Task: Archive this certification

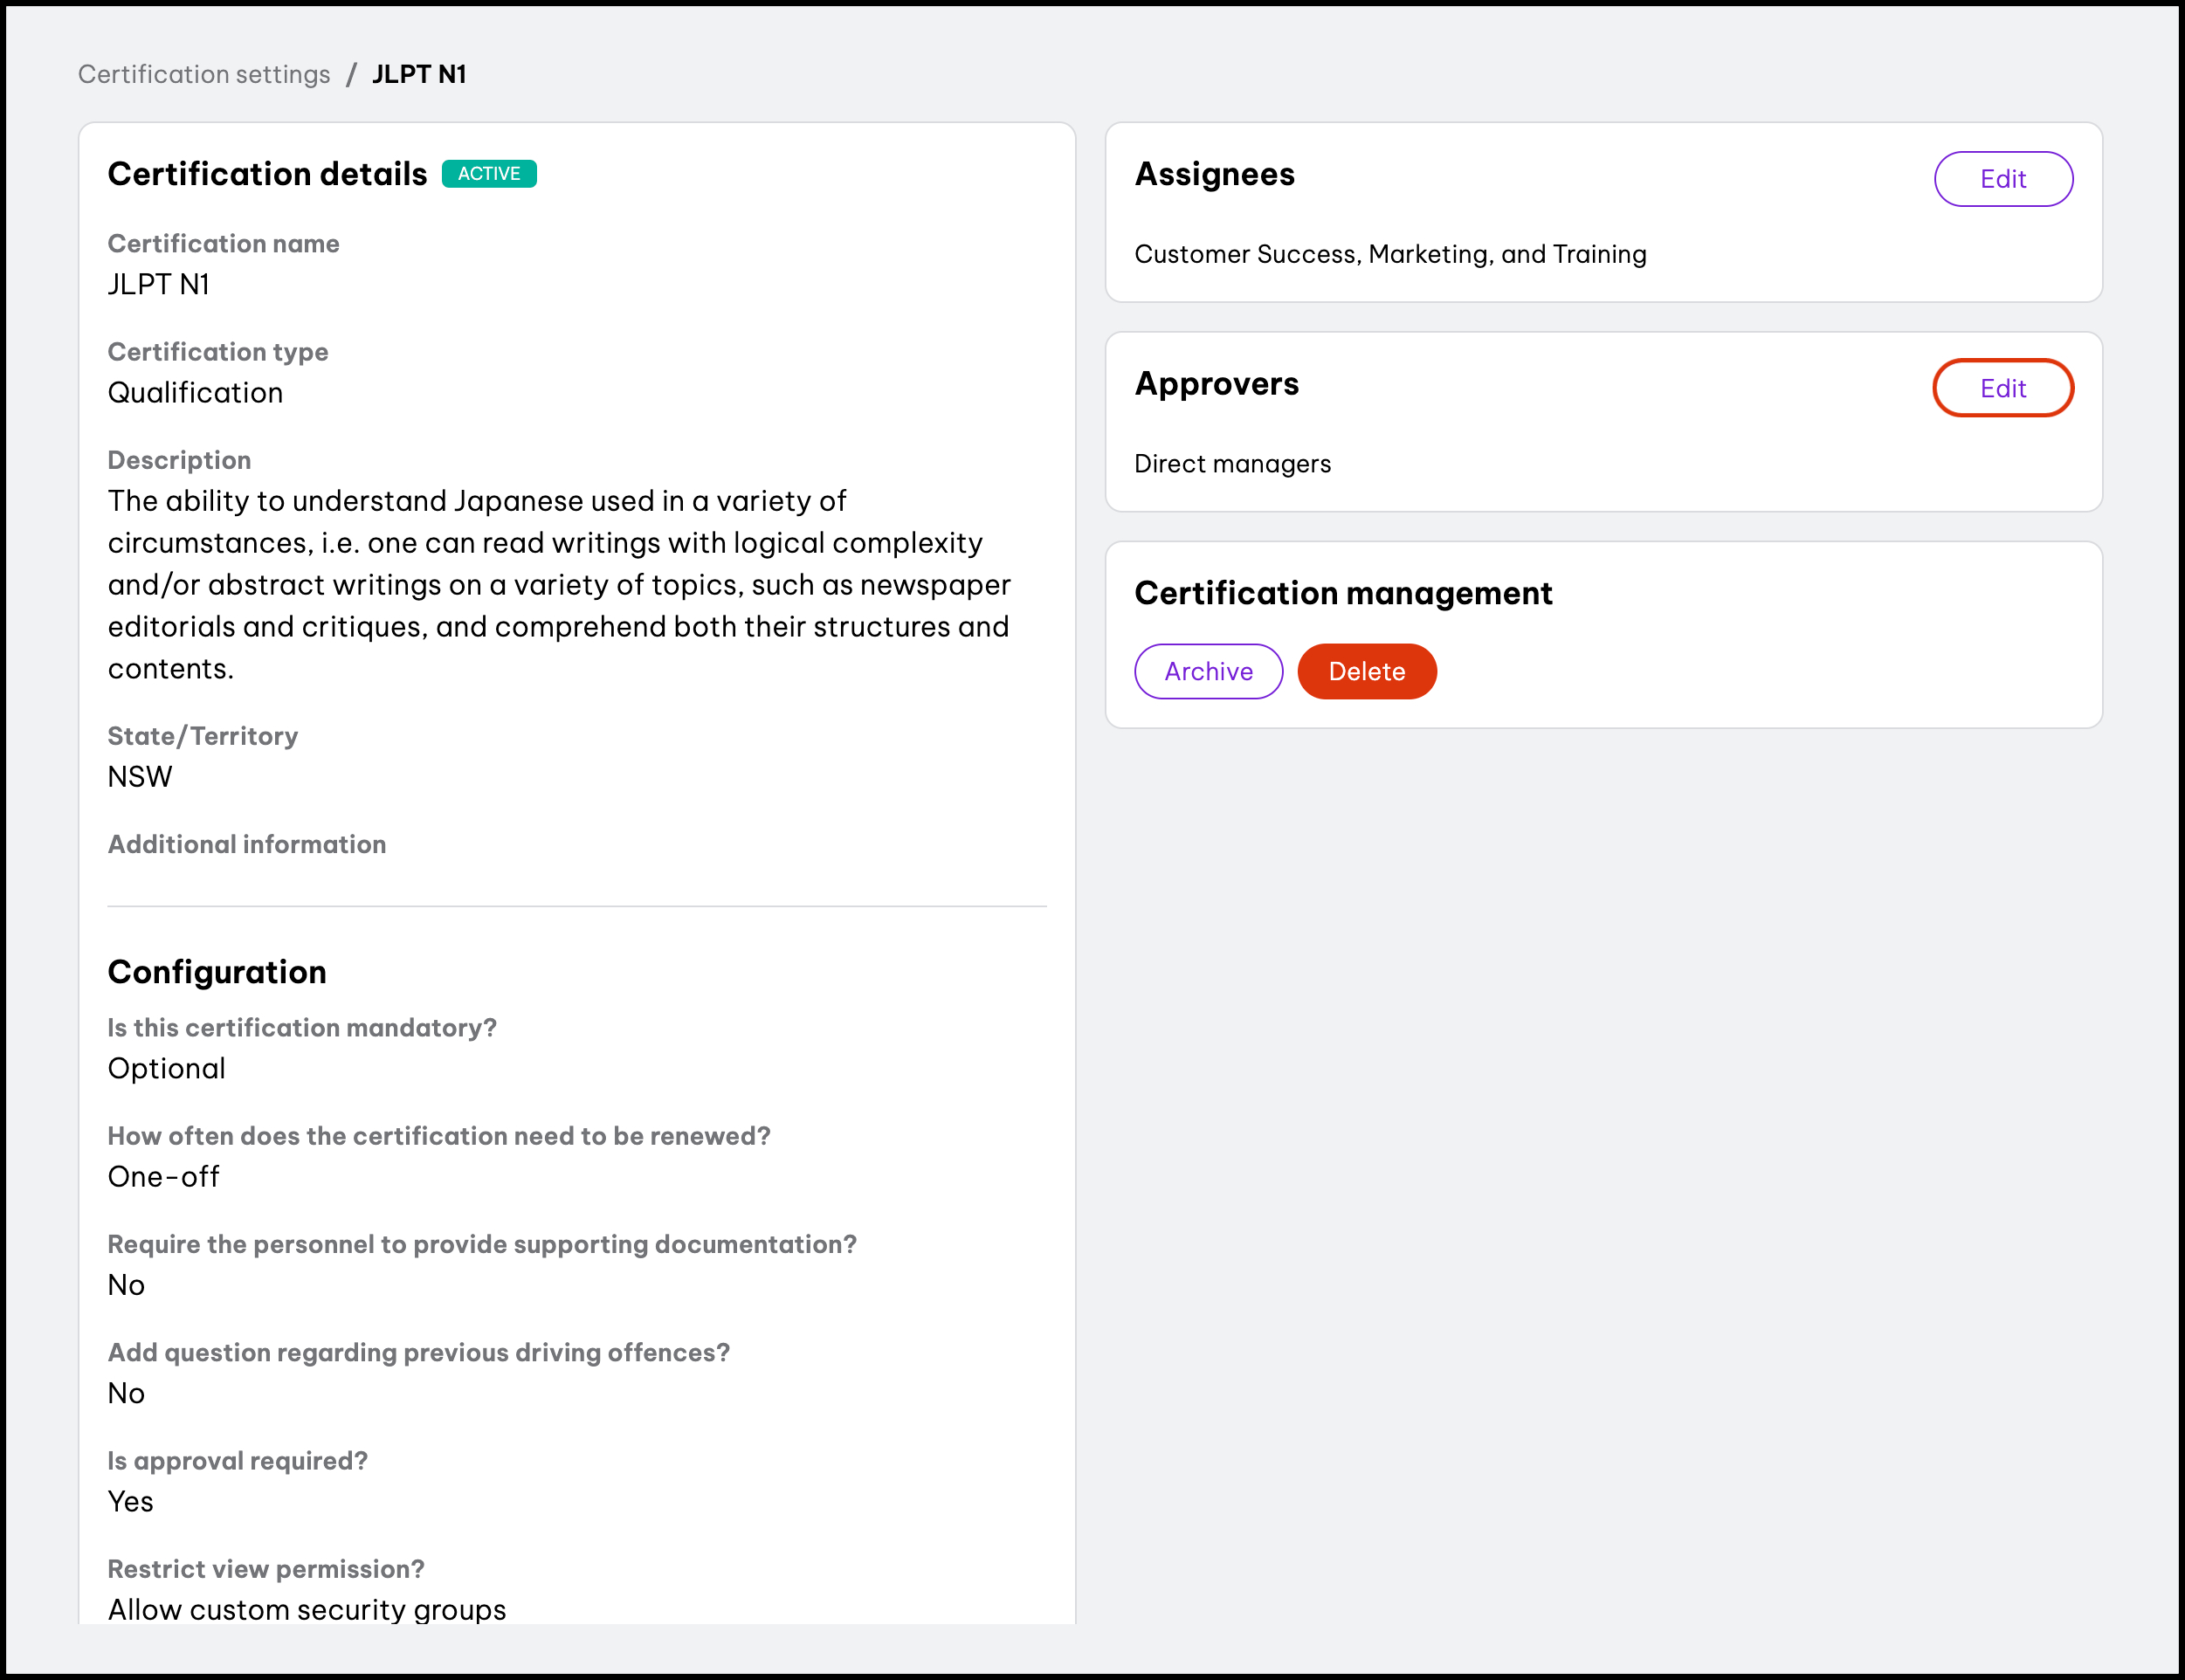Action: click(x=1208, y=671)
